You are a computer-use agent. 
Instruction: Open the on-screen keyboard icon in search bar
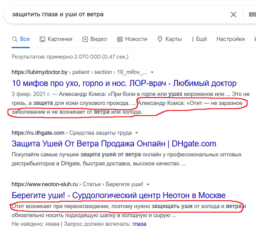[252, 14]
